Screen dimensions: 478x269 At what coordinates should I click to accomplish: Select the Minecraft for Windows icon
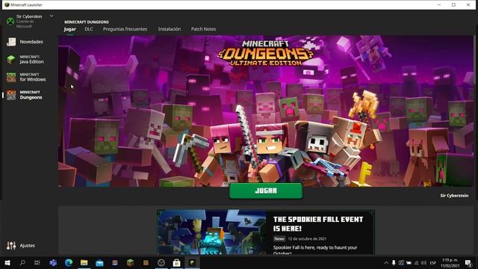pyautogui.click(x=11, y=77)
